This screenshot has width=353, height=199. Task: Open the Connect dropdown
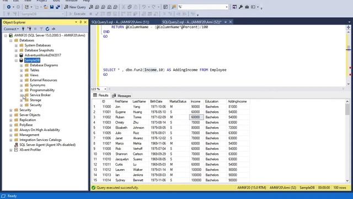pos(11,29)
